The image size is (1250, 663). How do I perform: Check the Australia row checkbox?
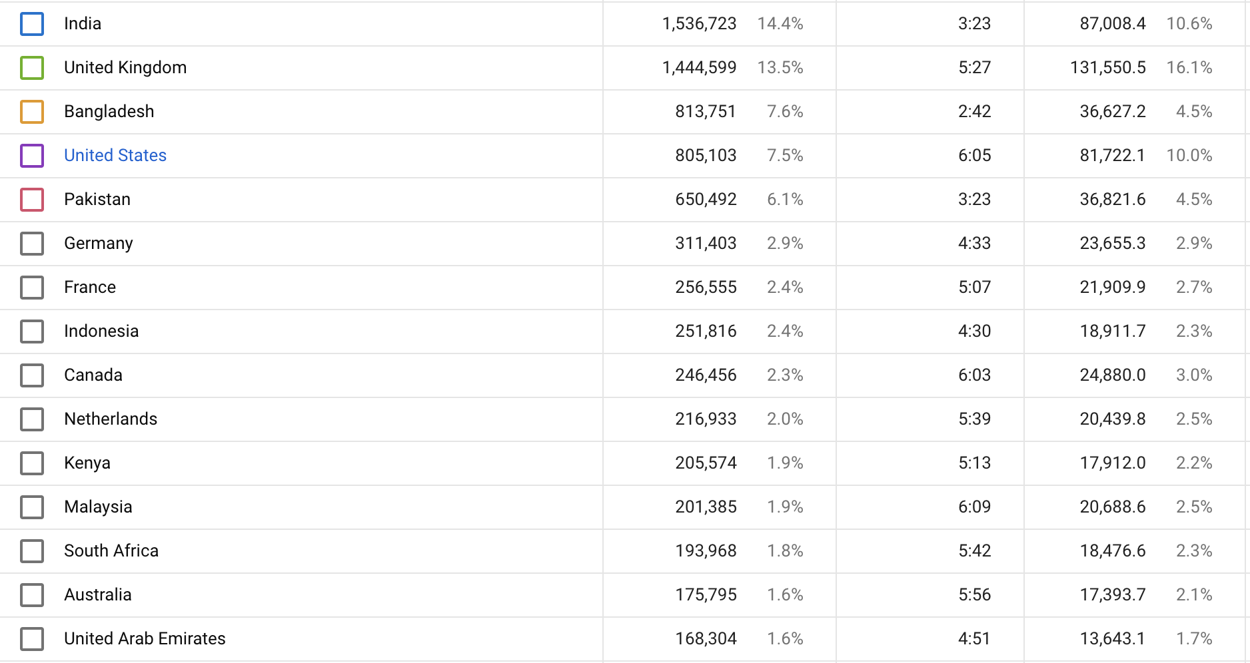(32, 595)
